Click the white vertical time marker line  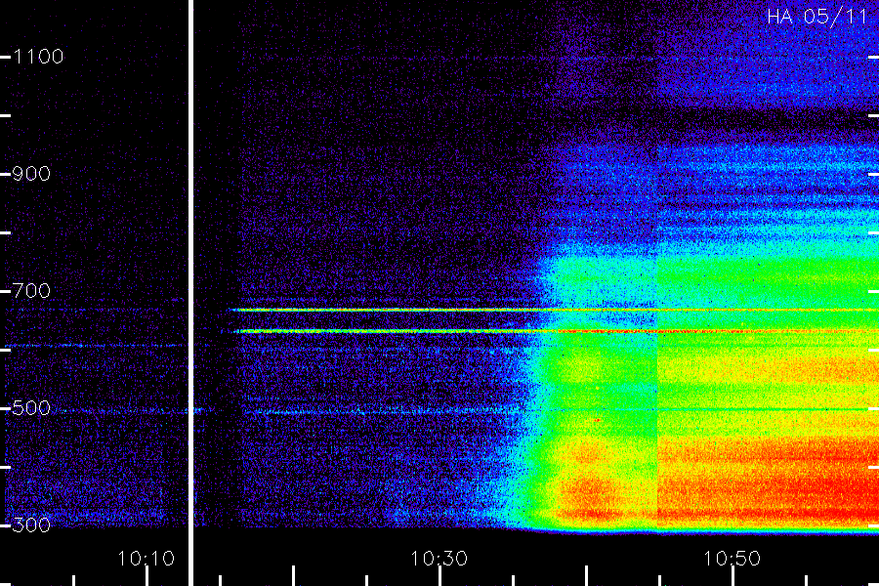point(190,293)
